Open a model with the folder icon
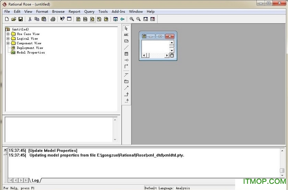The height and width of the screenshot is (190, 288). [x=14, y=19]
